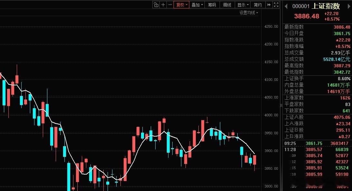Click the 外盘总量 row
352x191 pixels.
pos(317,91)
